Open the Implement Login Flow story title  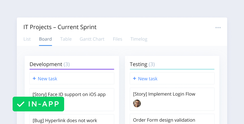pyautogui.click(x=164, y=94)
